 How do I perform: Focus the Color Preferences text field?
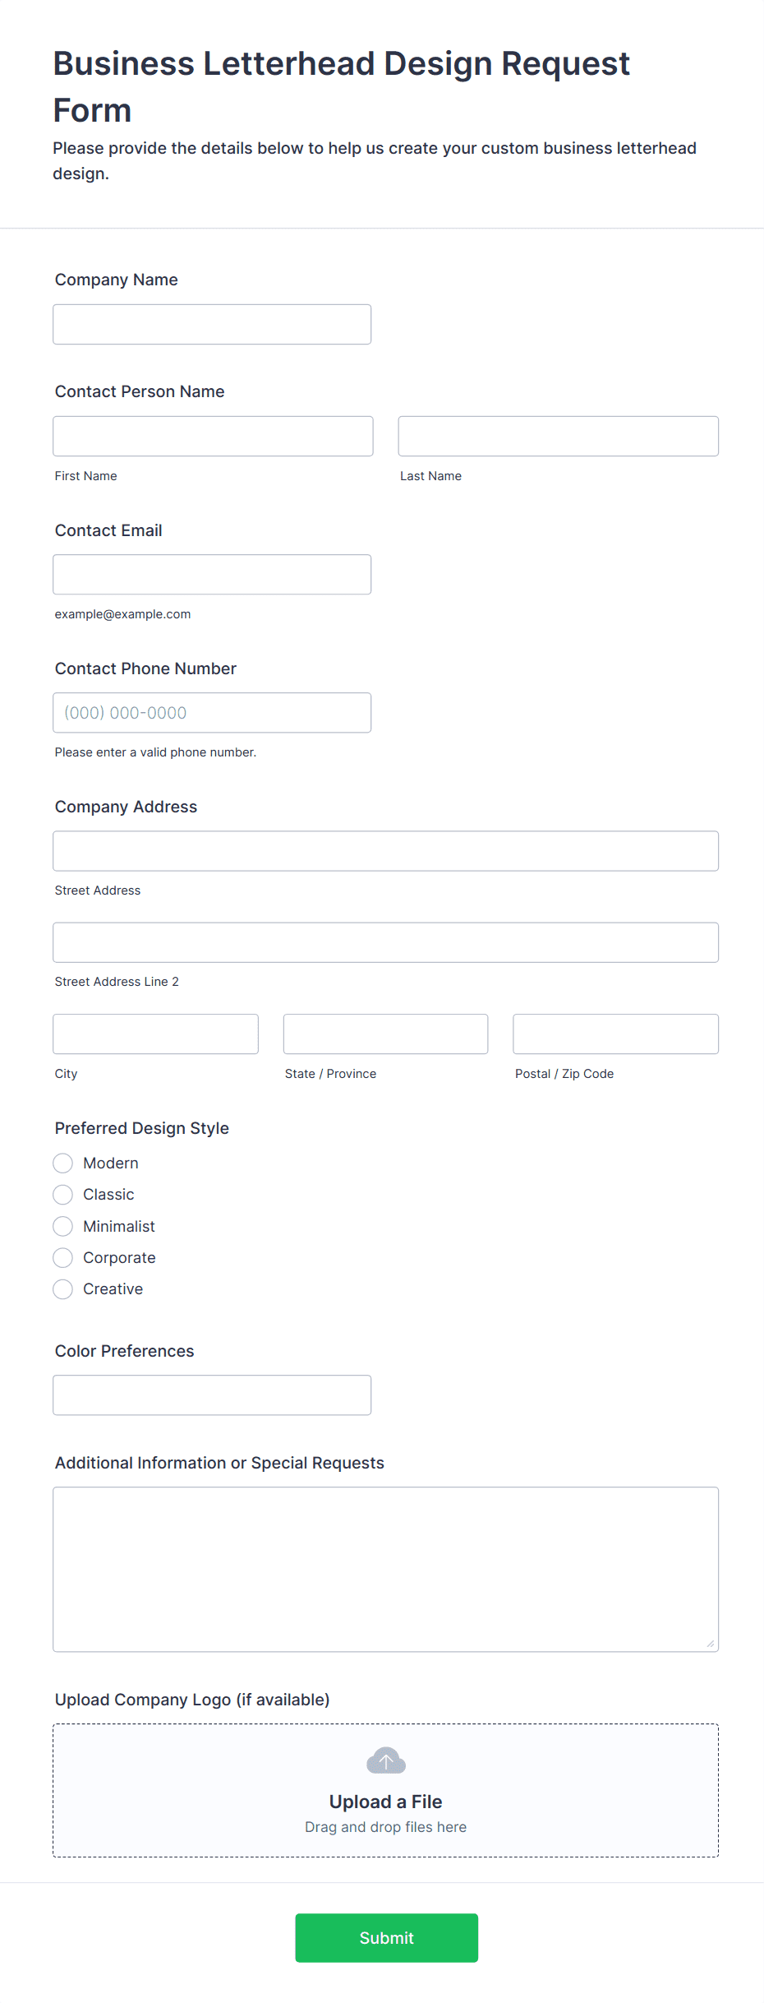(x=212, y=1395)
